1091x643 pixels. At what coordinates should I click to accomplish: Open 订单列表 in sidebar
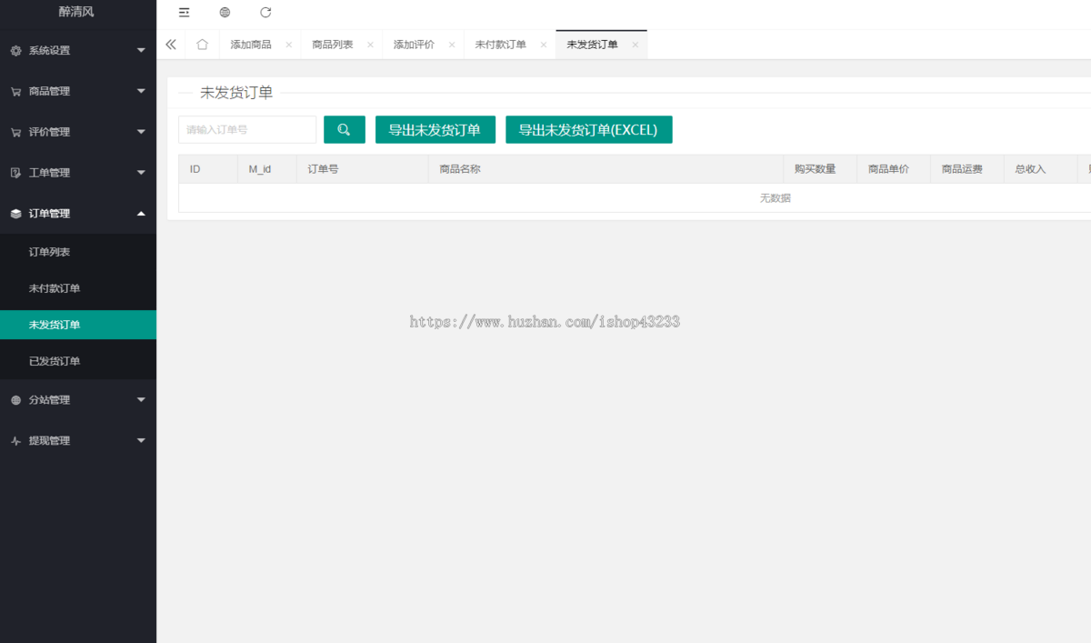tap(78, 252)
